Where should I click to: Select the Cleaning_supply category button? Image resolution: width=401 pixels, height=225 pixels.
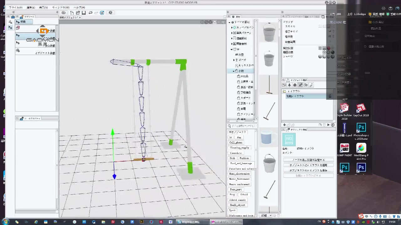coord(240,147)
